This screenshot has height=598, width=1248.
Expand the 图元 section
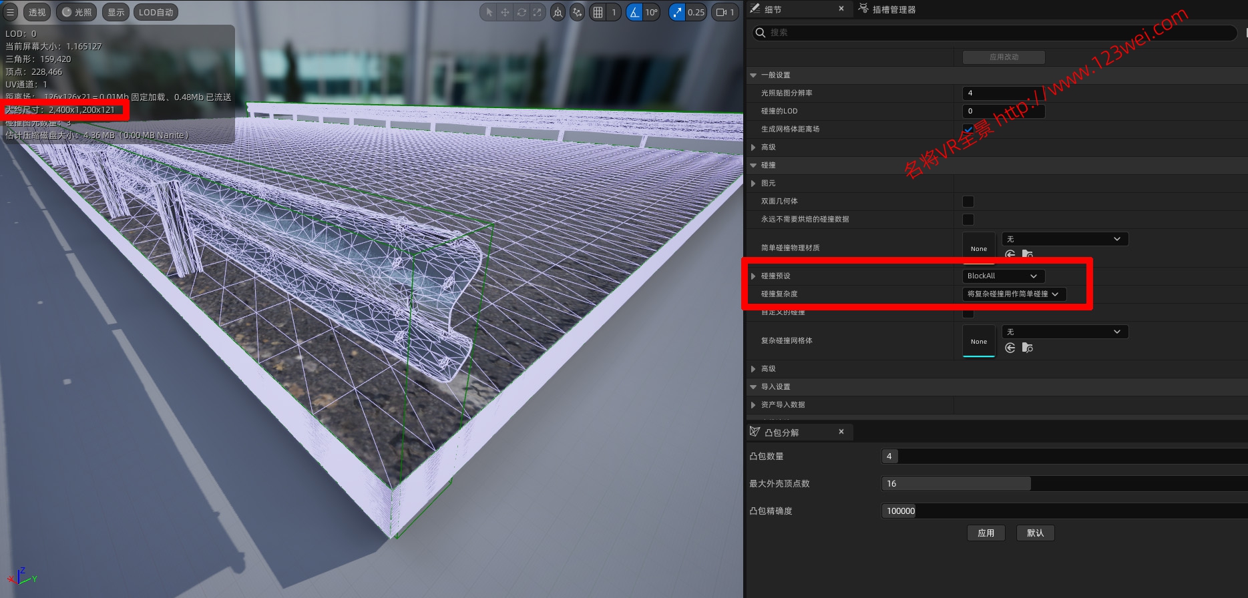tap(754, 184)
